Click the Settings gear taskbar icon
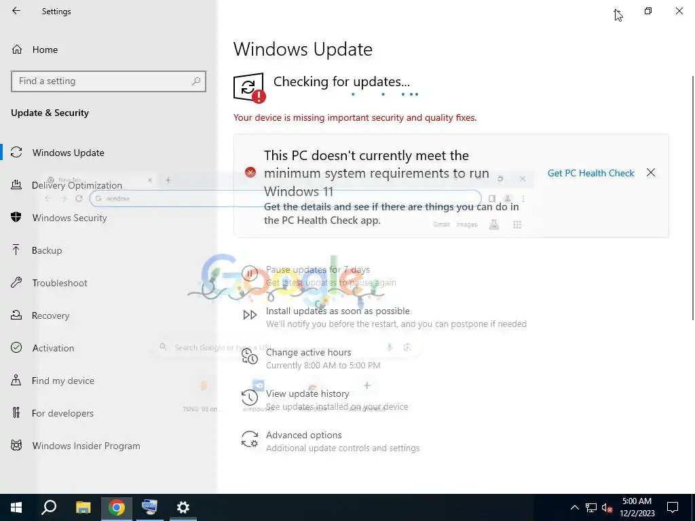Image resolution: width=695 pixels, height=521 pixels. [x=183, y=507]
